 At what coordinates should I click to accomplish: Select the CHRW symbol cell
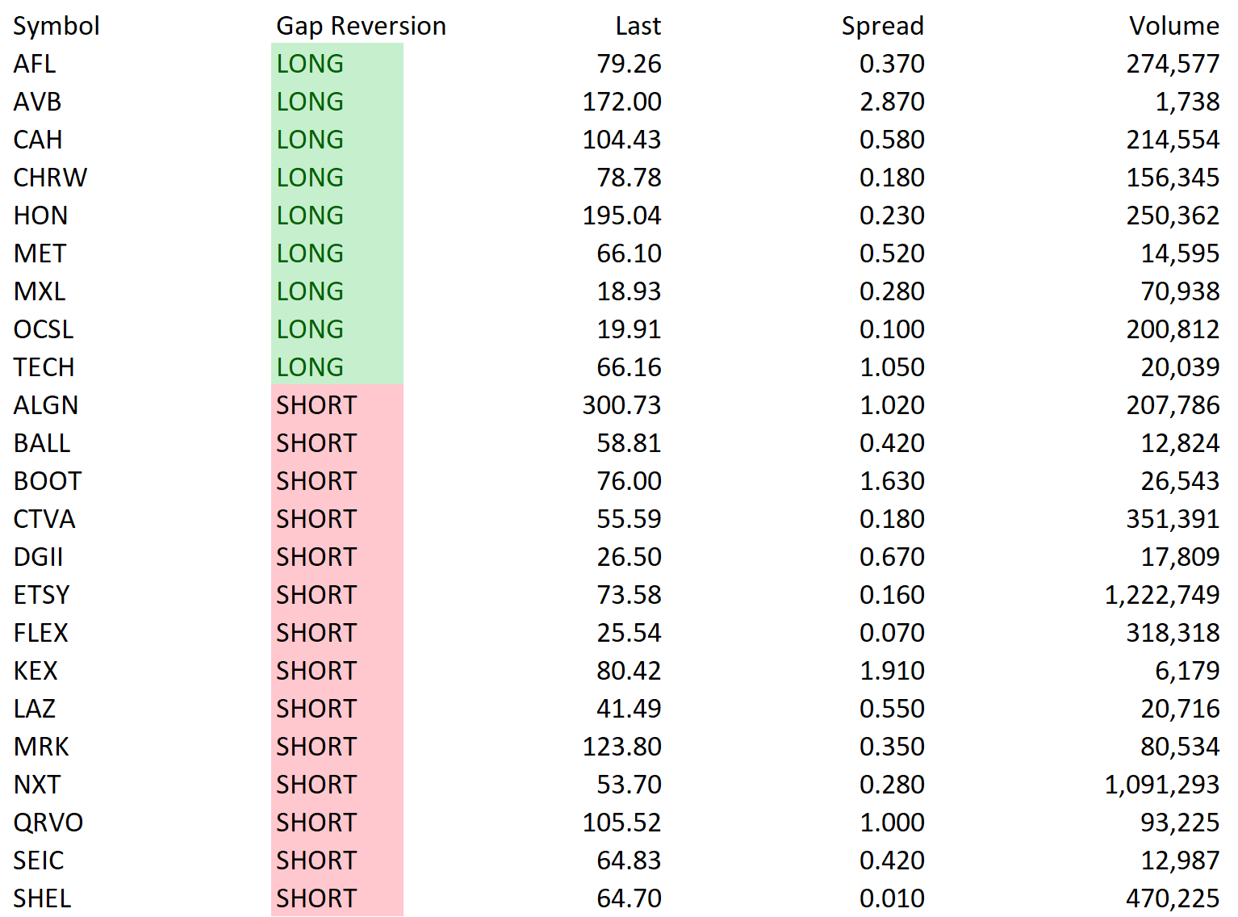(50, 178)
